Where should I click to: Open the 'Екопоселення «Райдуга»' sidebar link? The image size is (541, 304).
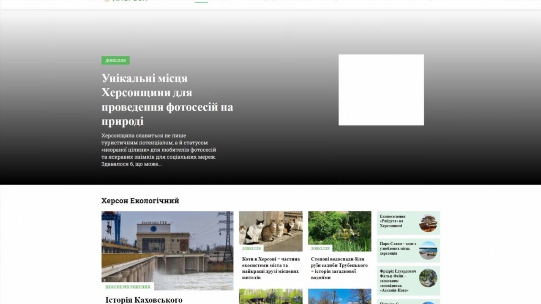click(393, 221)
